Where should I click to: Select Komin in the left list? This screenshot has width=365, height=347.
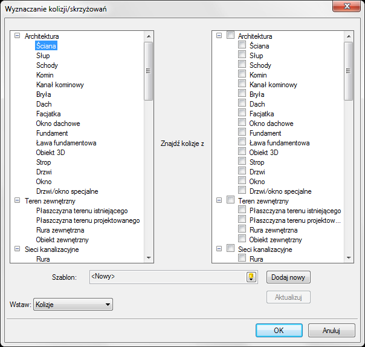(45, 75)
